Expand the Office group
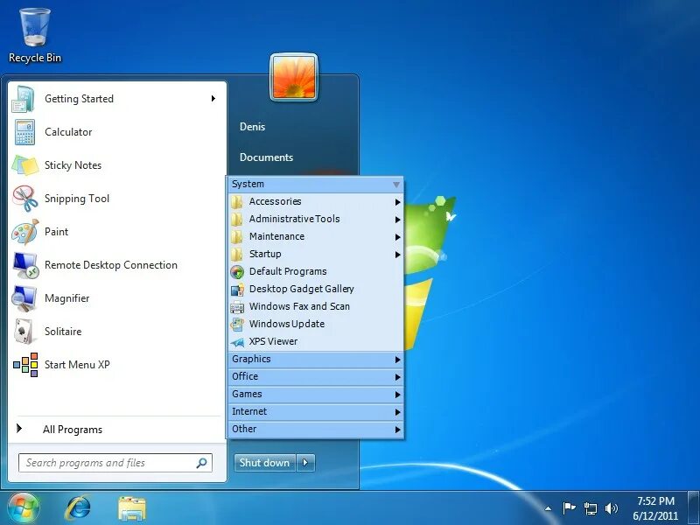Image resolution: width=700 pixels, height=525 pixels. tap(316, 377)
